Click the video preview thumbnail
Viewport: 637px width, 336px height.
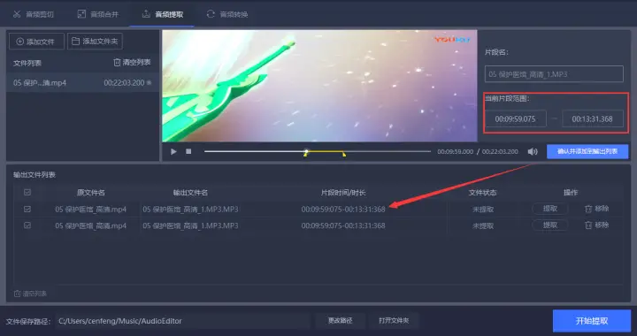coord(319,86)
